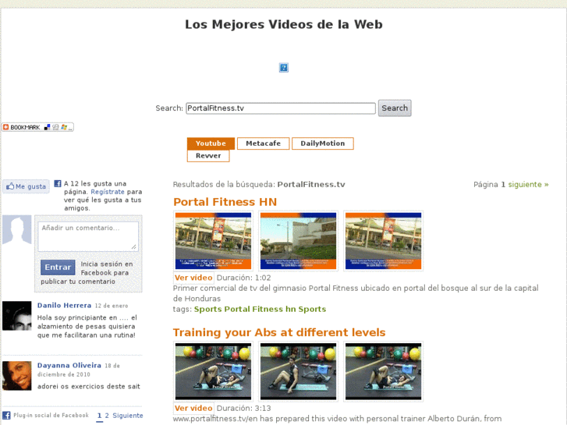Open third Training your Abs thumbnail

click(x=383, y=371)
